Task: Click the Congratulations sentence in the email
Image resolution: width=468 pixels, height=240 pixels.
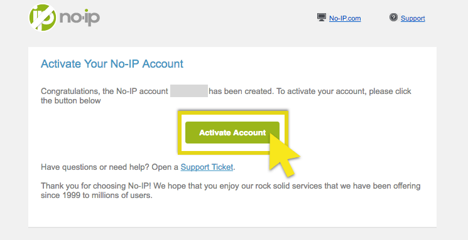Action: (x=226, y=96)
